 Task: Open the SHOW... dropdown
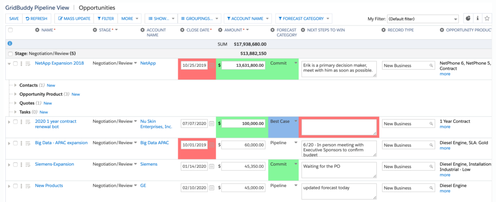161,19
